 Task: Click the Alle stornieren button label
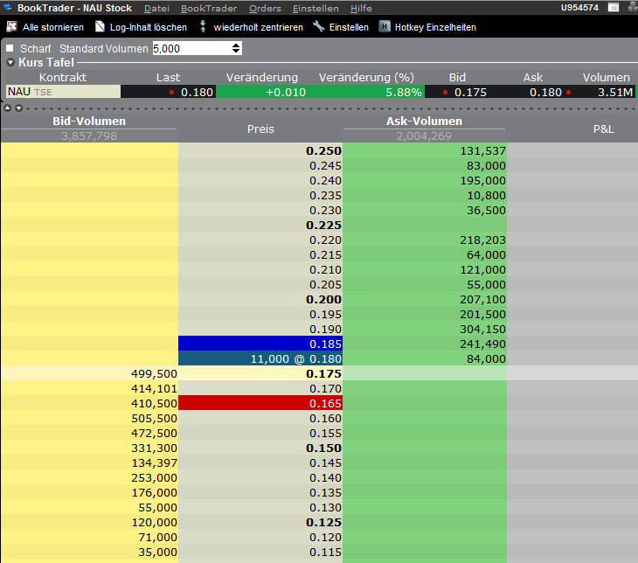click(x=53, y=27)
